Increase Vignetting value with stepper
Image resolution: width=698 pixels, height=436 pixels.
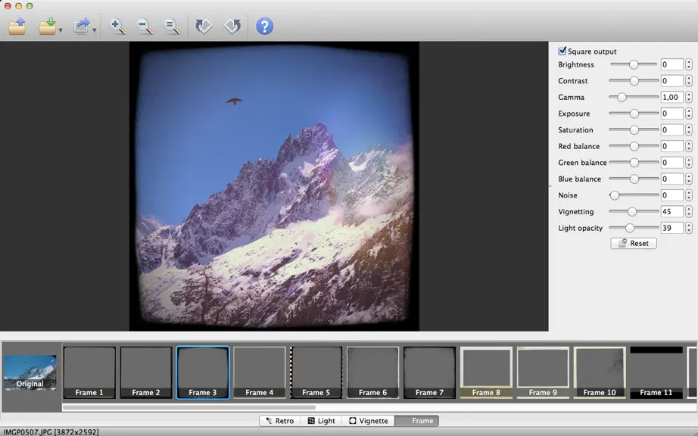[689, 209]
